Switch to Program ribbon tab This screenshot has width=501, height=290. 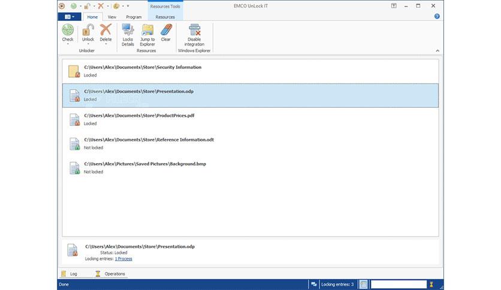tap(134, 17)
